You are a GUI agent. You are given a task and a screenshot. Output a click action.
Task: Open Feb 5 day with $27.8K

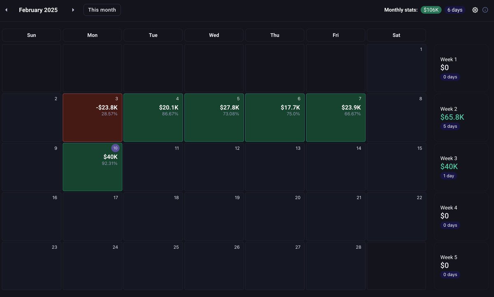click(214, 117)
